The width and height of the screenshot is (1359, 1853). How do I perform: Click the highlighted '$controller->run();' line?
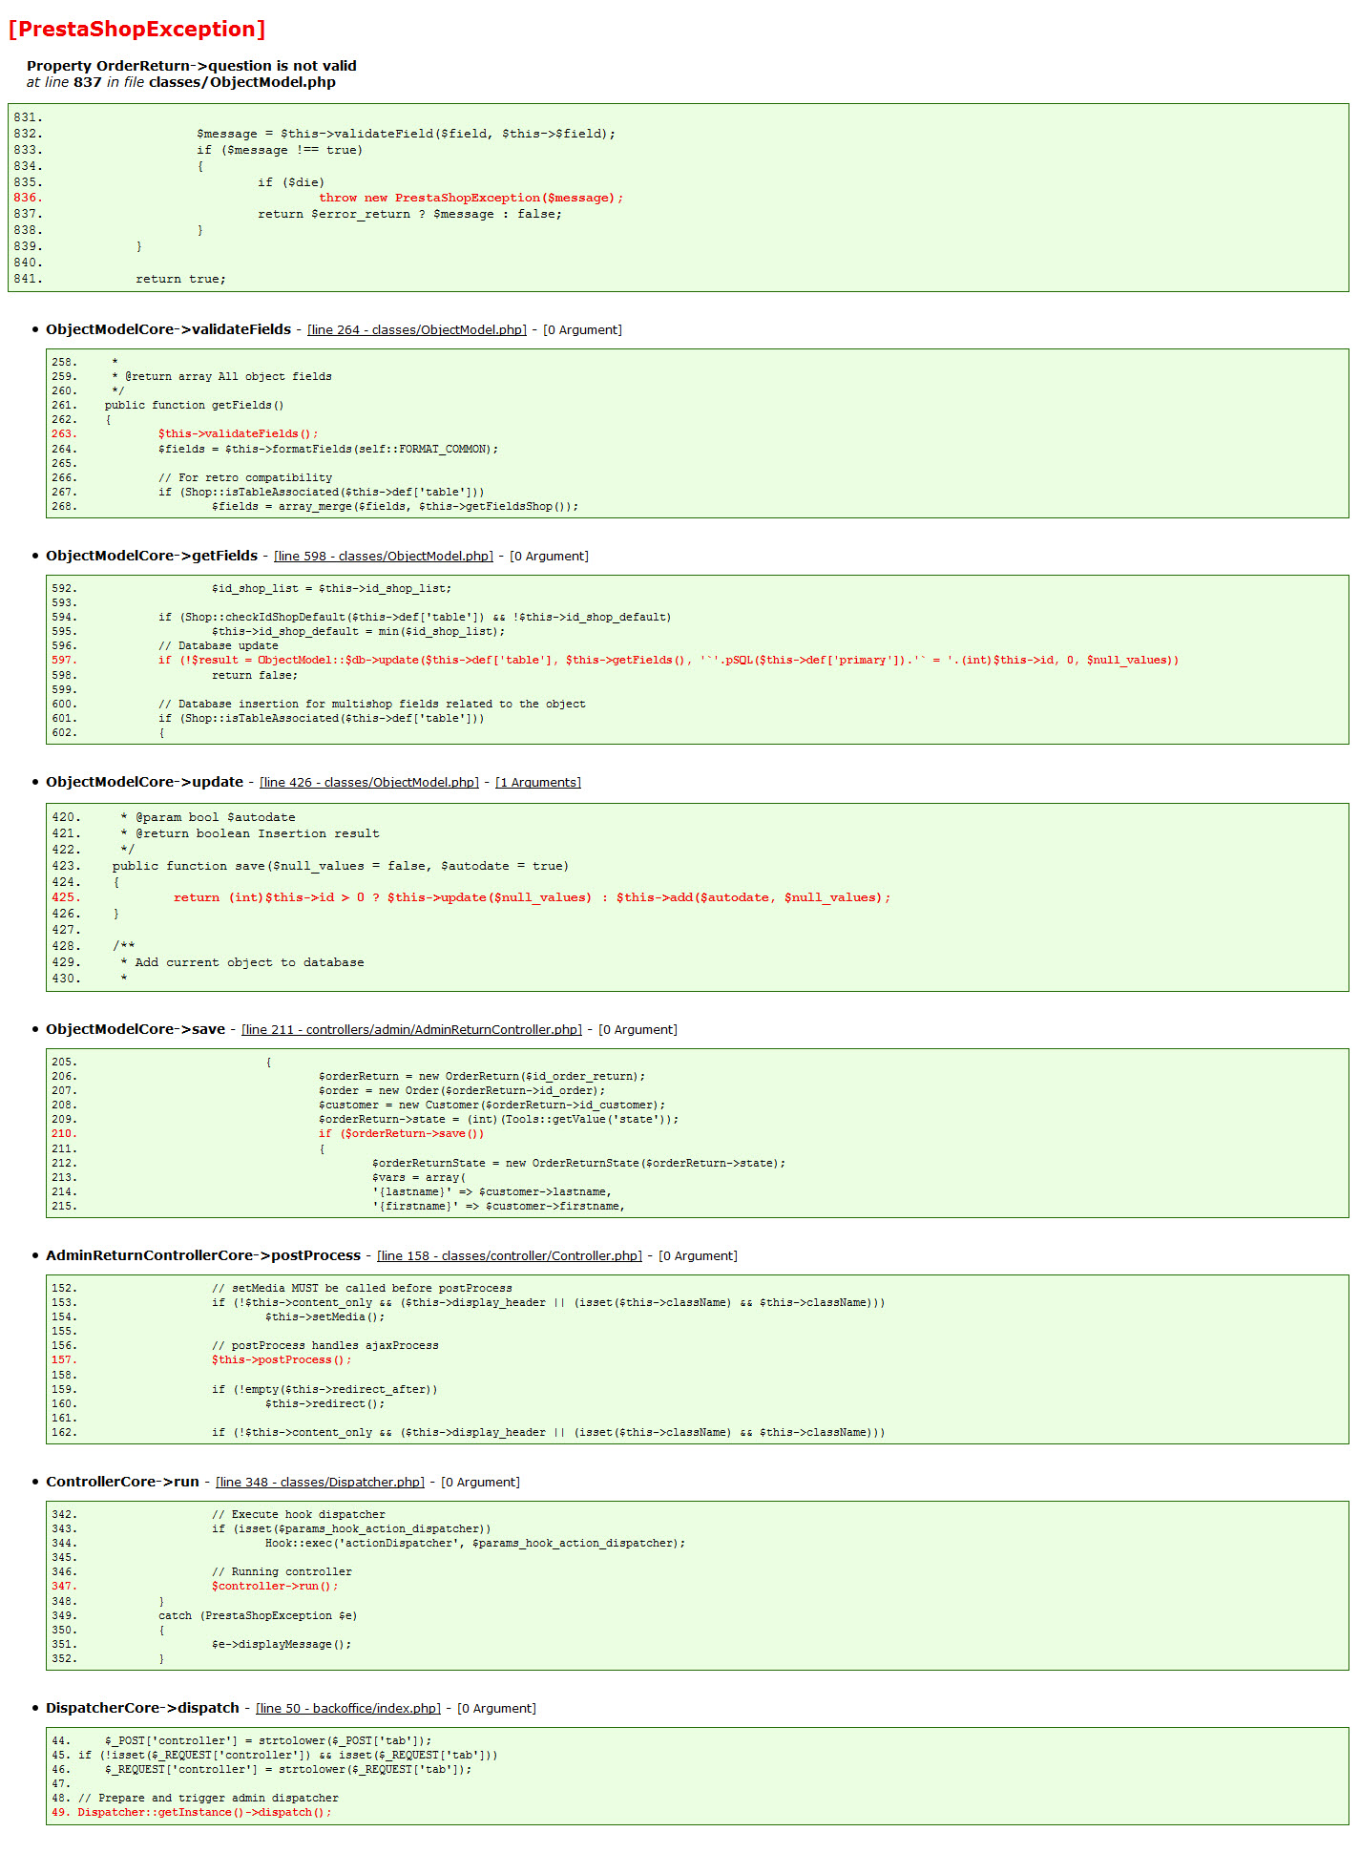click(x=275, y=1587)
